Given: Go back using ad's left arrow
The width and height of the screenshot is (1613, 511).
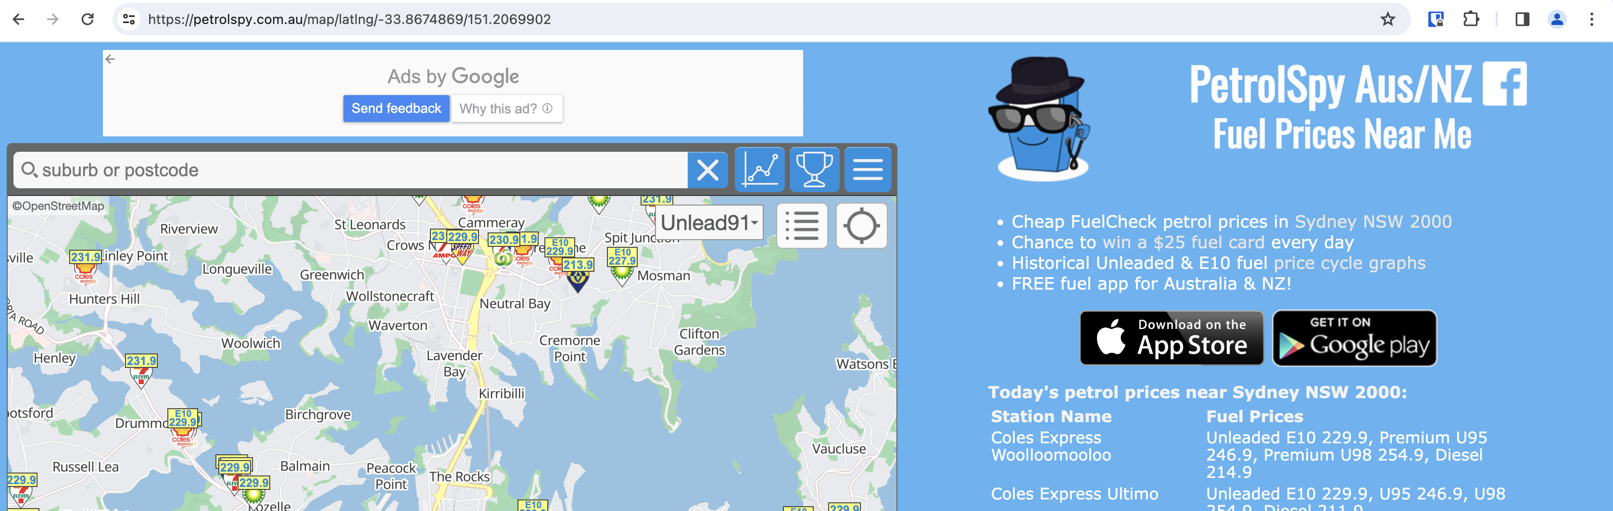Looking at the screenshot, I should point(111,60).
